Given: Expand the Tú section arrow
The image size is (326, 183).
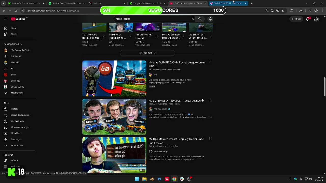Looking at the screenshot, I should (x=9, y=103).
